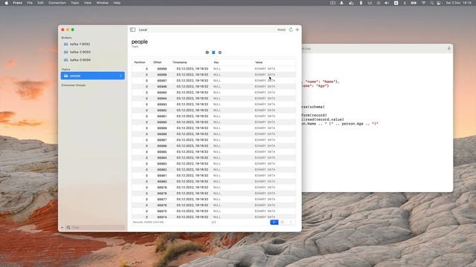Select the record row with offset 66994

[x=213, y=99]
